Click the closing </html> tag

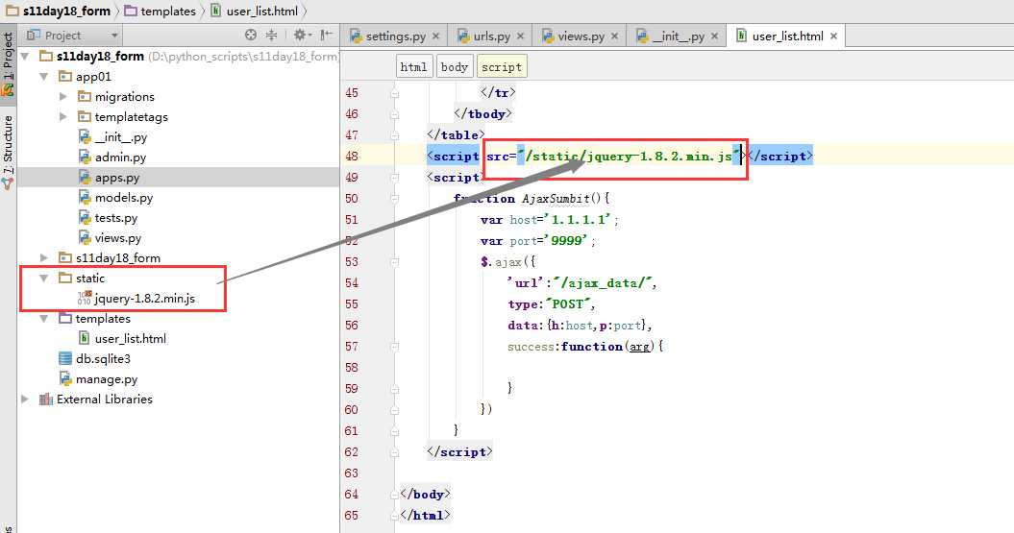[425, 516]
